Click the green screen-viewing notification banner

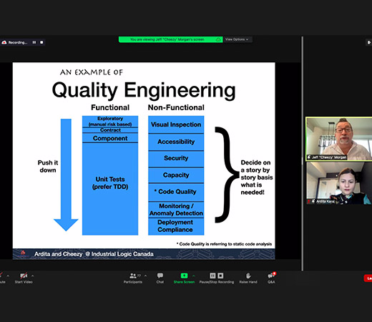(x=171, y=39)
